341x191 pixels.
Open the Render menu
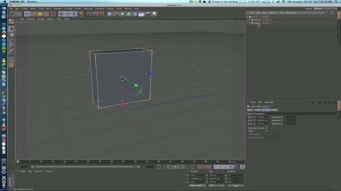tap(78, 8)
